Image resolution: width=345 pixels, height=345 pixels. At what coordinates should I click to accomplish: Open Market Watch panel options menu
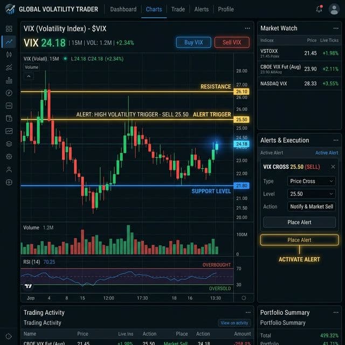336,28
